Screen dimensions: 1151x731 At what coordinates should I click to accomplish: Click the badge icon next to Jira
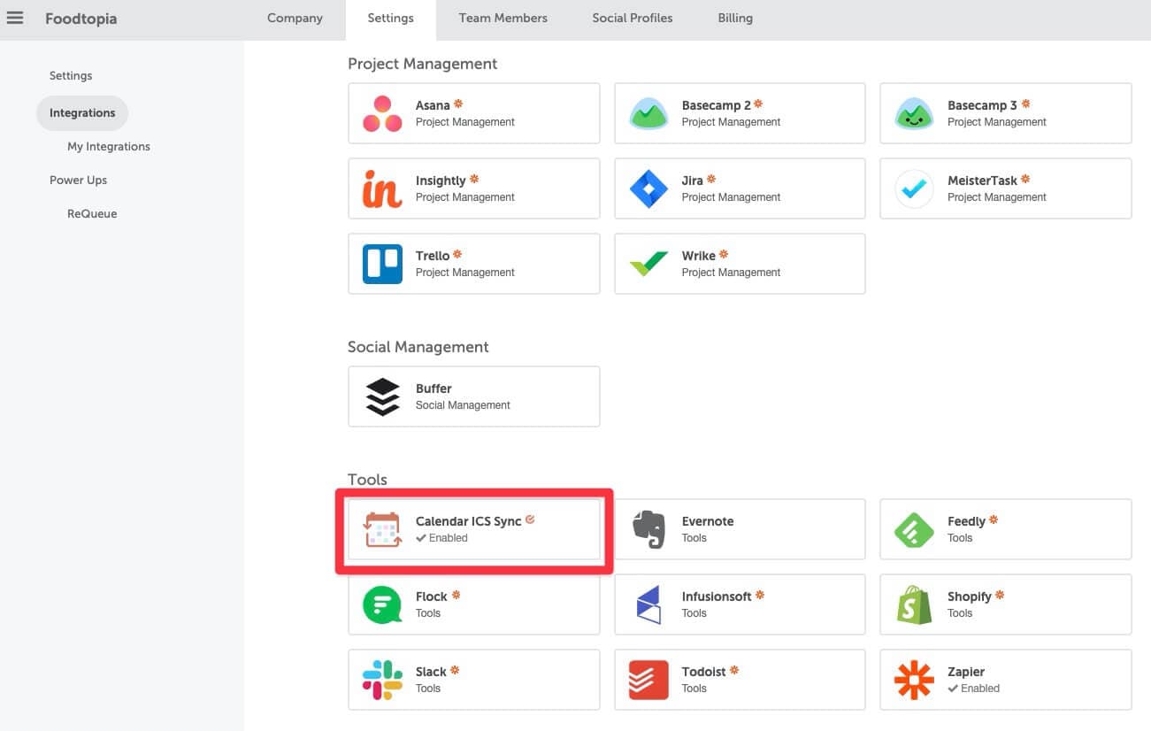click(x=711, y=179)
